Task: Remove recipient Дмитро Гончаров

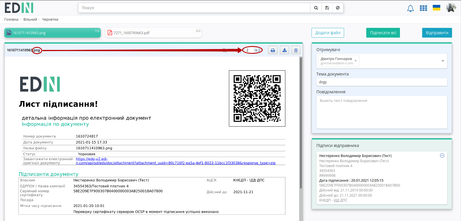Action: tap(356, 61)
